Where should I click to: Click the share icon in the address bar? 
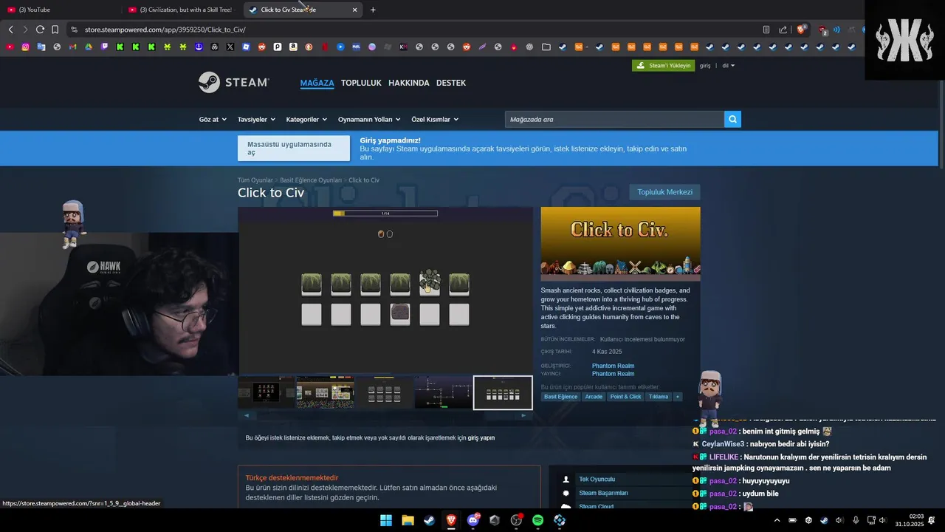783,30
